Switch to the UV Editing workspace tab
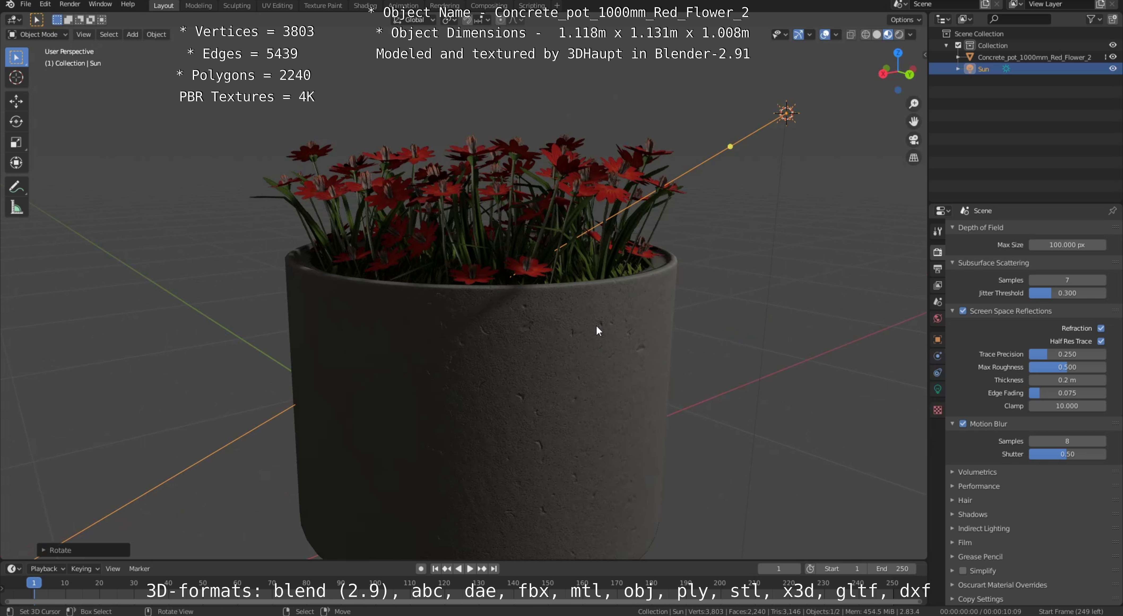 coord(277,5)
